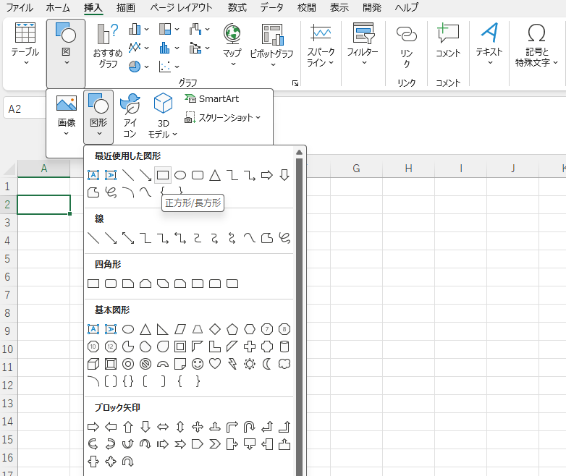Select the cylinder shape in 基本図形

pyautogui.click(x=284, y=347)
